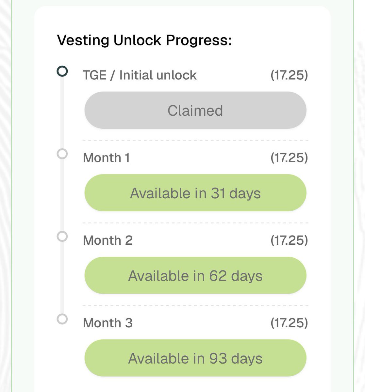
Task: Click the Month 2 row's (17.25) amount
Action: (289, 240)
